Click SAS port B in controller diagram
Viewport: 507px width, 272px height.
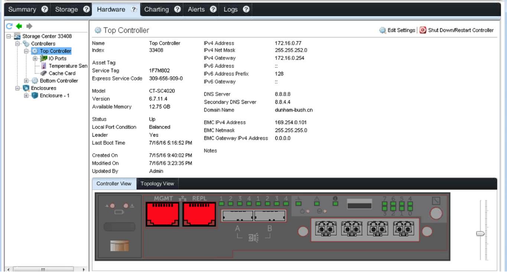270,216
